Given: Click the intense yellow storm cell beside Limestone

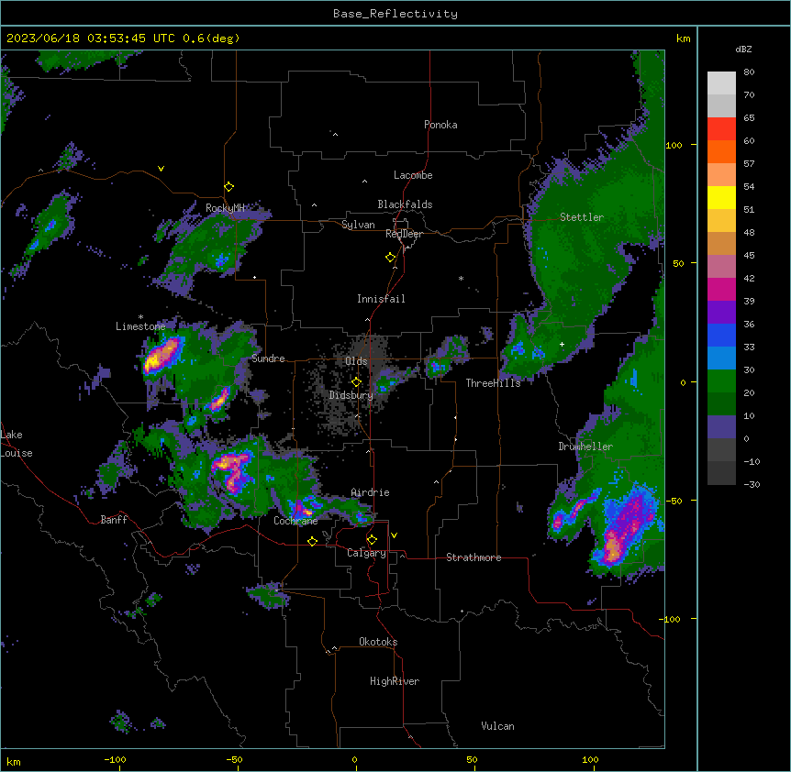Looking at the screenshot, I should (x=162, y=355).
